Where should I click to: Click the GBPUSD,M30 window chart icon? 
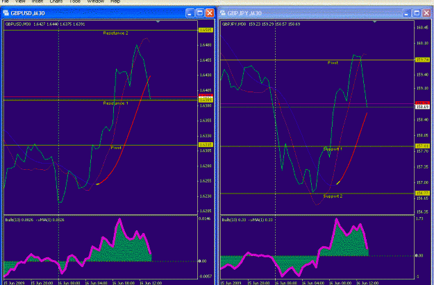tap(6, 12)
